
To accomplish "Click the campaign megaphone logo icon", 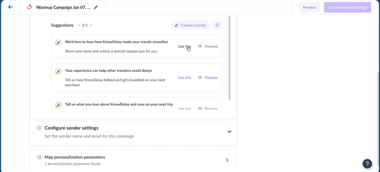I will coord(30,7).
